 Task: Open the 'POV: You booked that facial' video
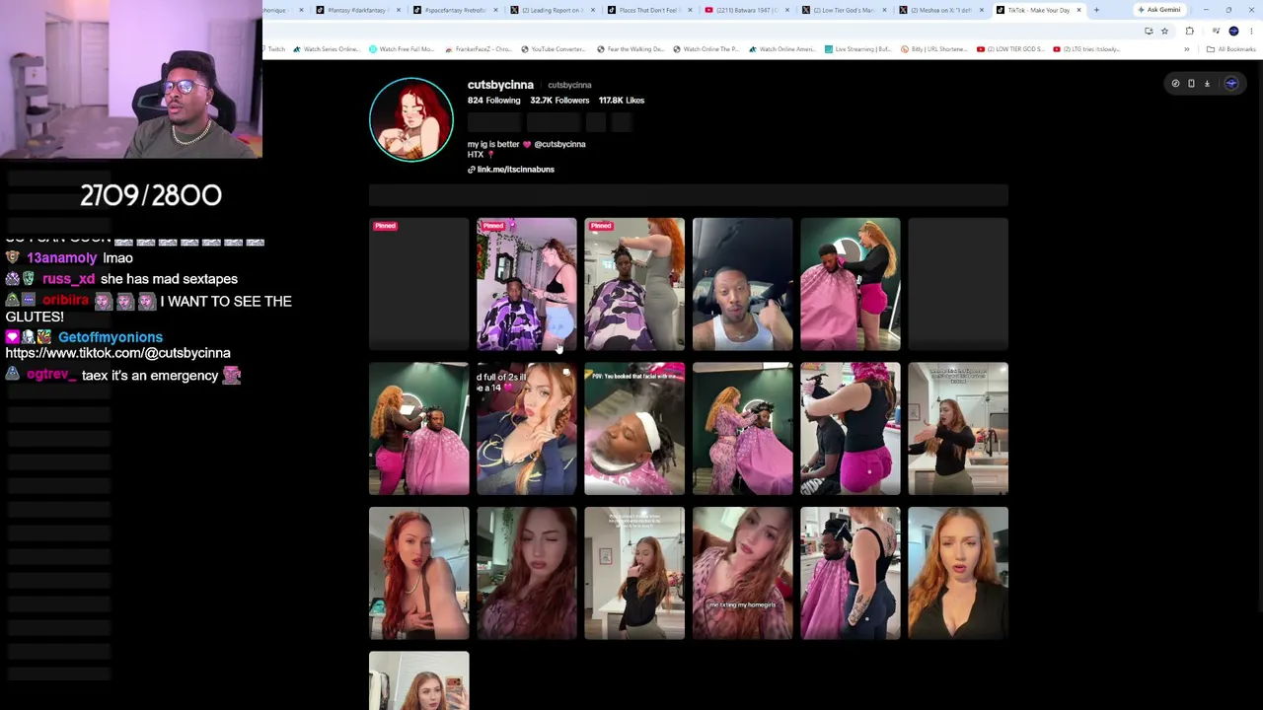(634, 429)
